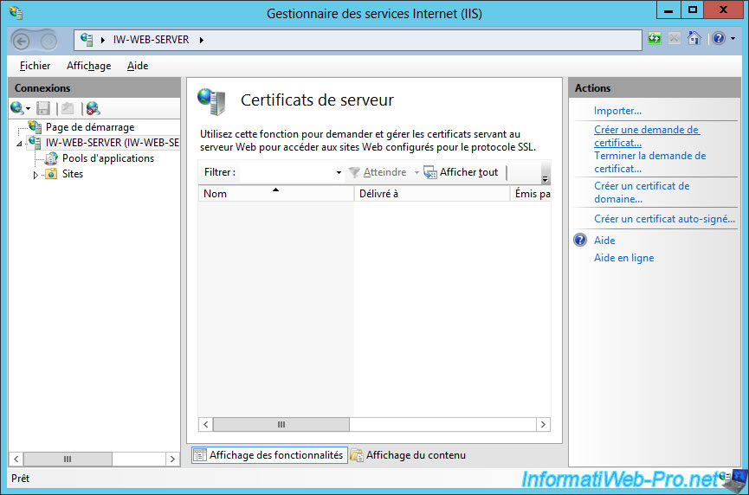Select Pools d'applications tree node
Viewport: 749px width, 495px height.
click(x=108, y=158)
